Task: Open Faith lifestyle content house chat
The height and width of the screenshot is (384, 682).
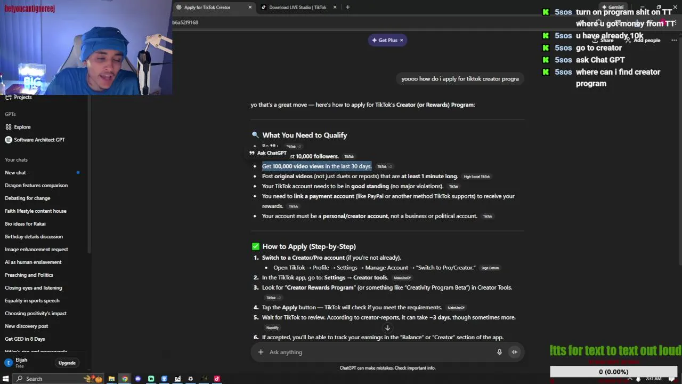Action: (36, 211)
